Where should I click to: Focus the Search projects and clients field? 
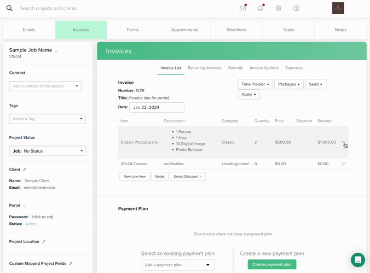click(48, 8)
